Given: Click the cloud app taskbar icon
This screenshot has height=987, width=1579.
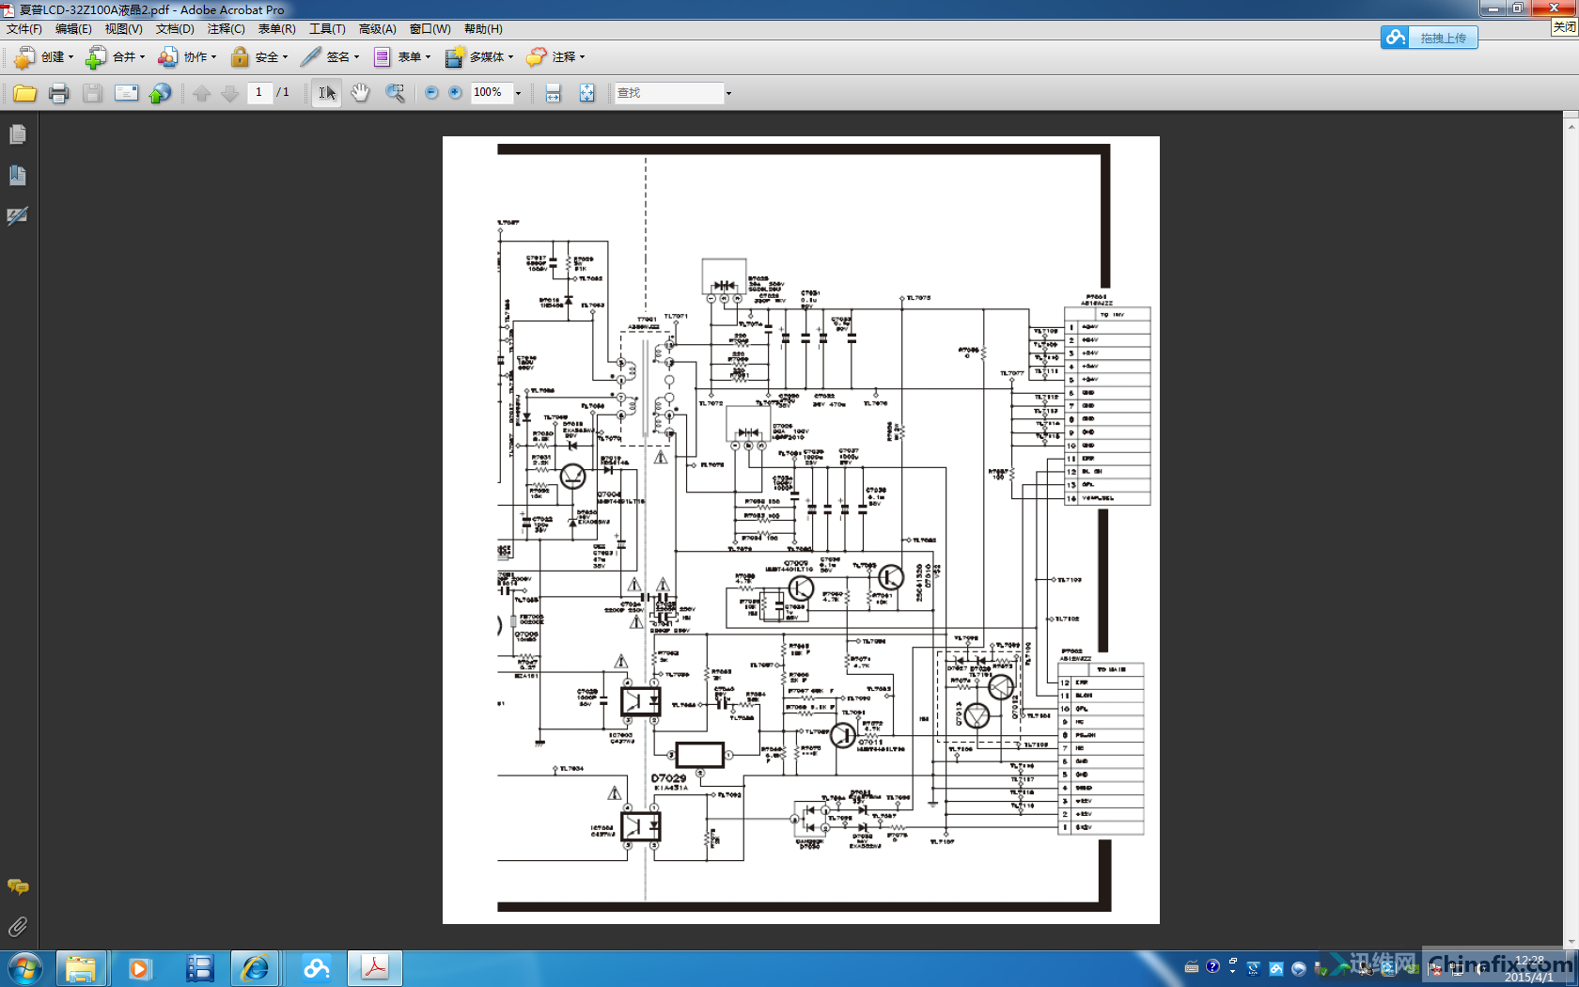Looking at the screenshot, I should click(x=316, y=968).
